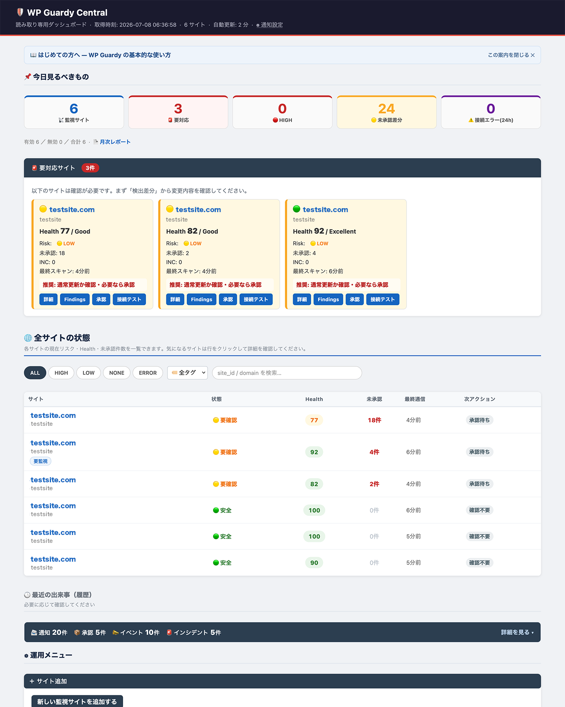The width and height of the screenshot is (565, 707).
Task: Click the 要対応 summary card showing 3
Action: coord(178,112)
